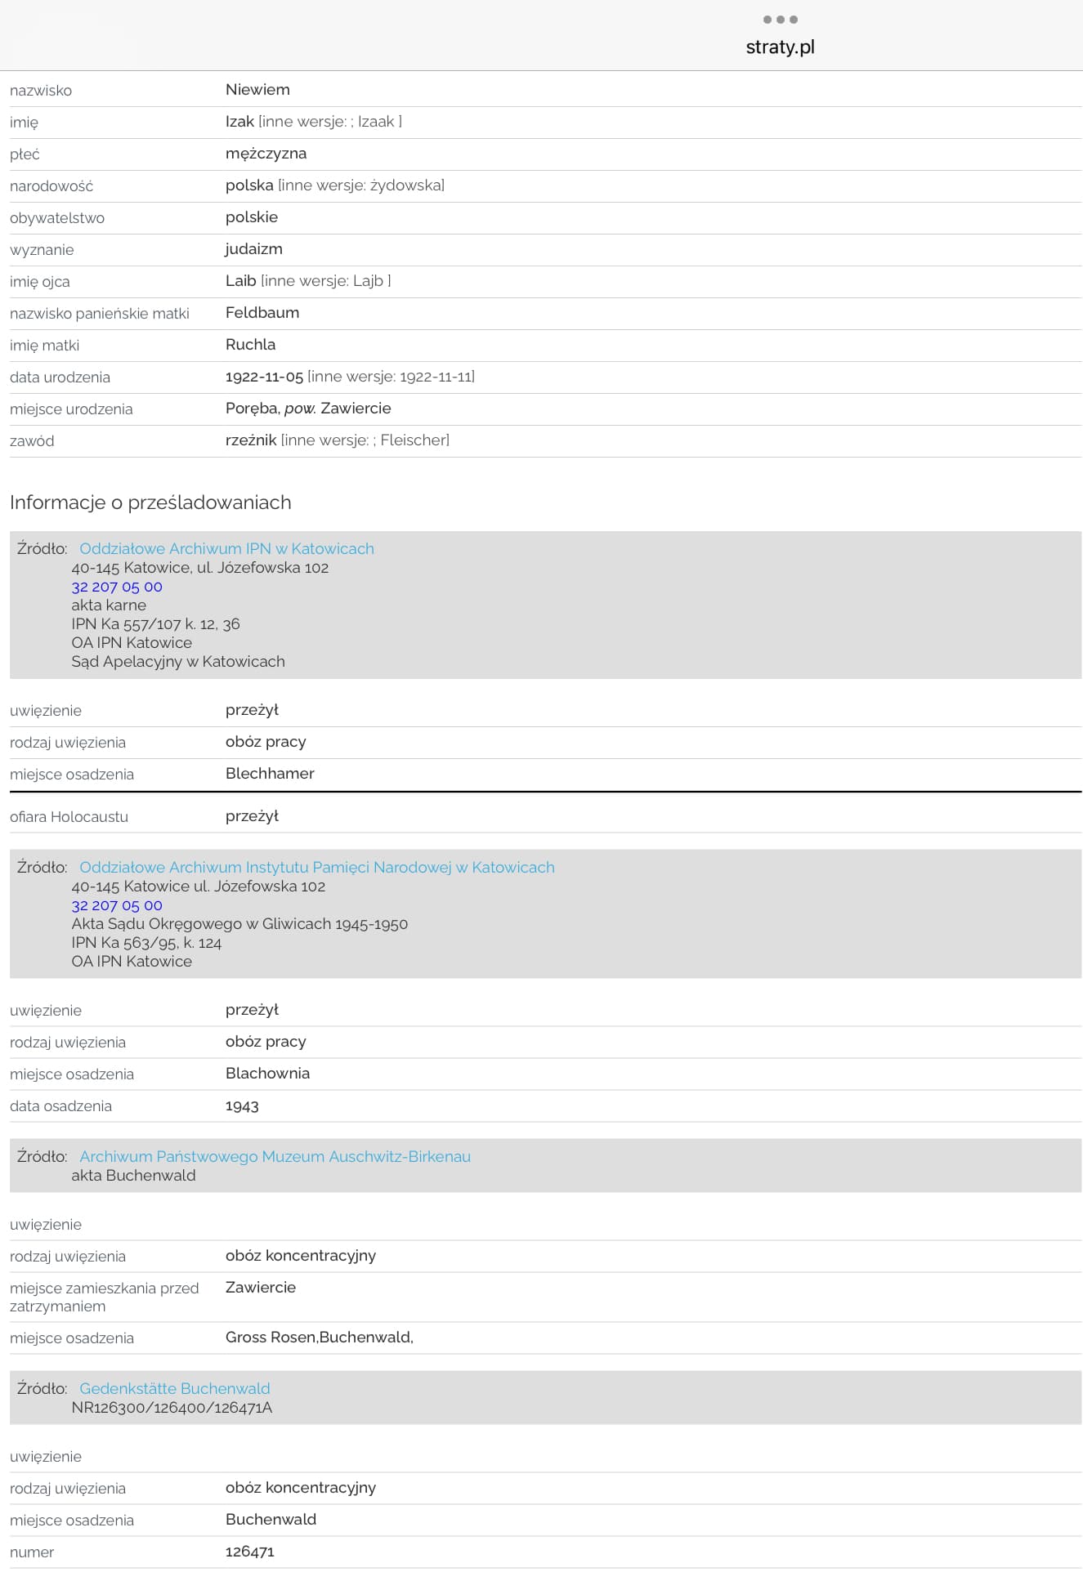Click the NR126300/126400/126471A reference text
The width and height of the screenshot is (1083, 1581).
[172, 1408]
